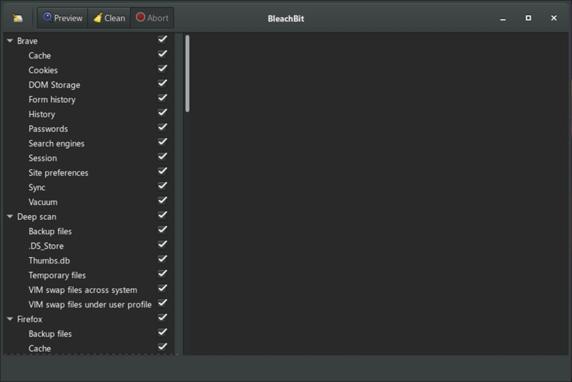572x382 pixels.
Task: Disable the Thumbs.db checkbox
Action: click(162, 260)
